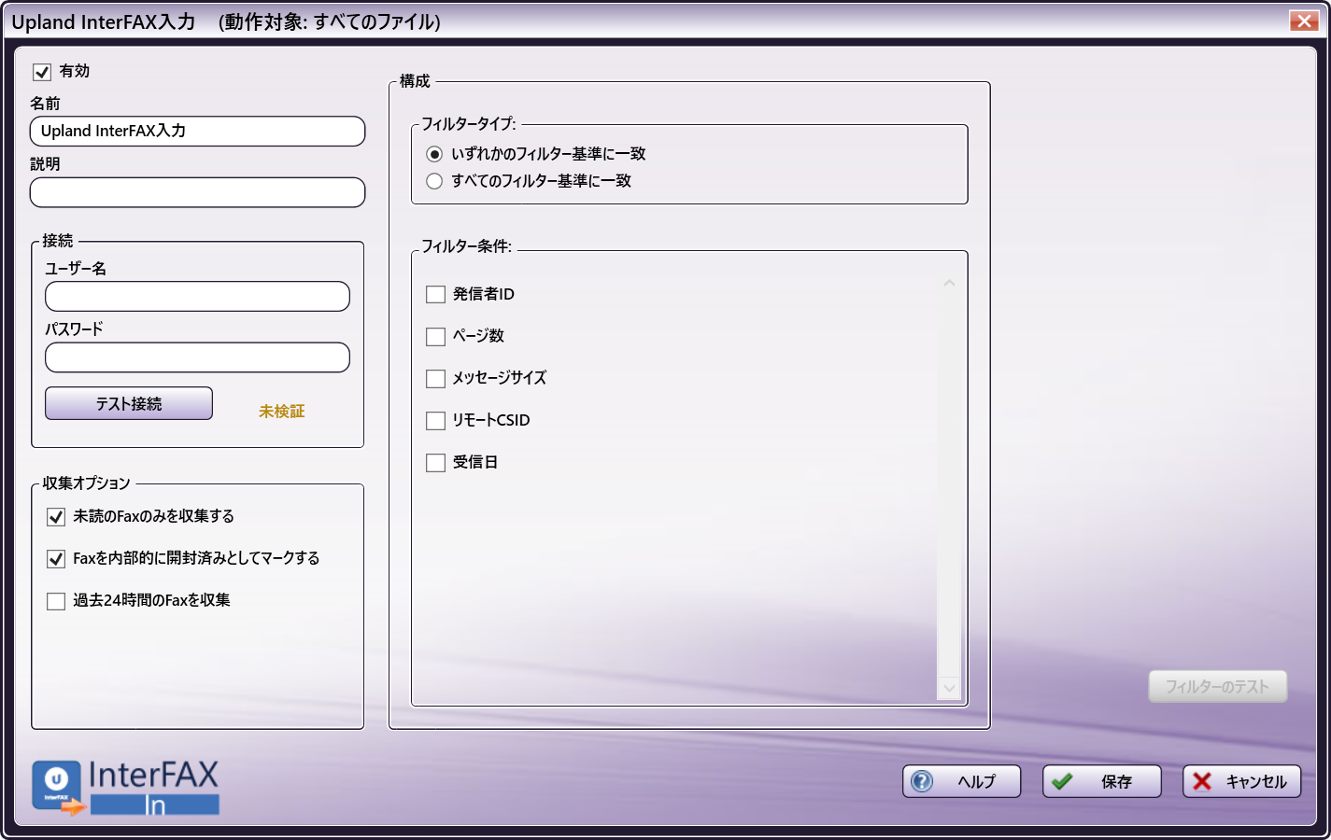This screenshot has height=840, width=1331.
Task: Enable the ページ数 filter checkbox
Action: coord(435,337)
